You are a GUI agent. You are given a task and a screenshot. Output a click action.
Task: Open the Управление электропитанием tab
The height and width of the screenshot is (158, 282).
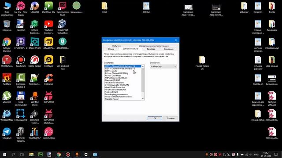[x=154, y=46]
